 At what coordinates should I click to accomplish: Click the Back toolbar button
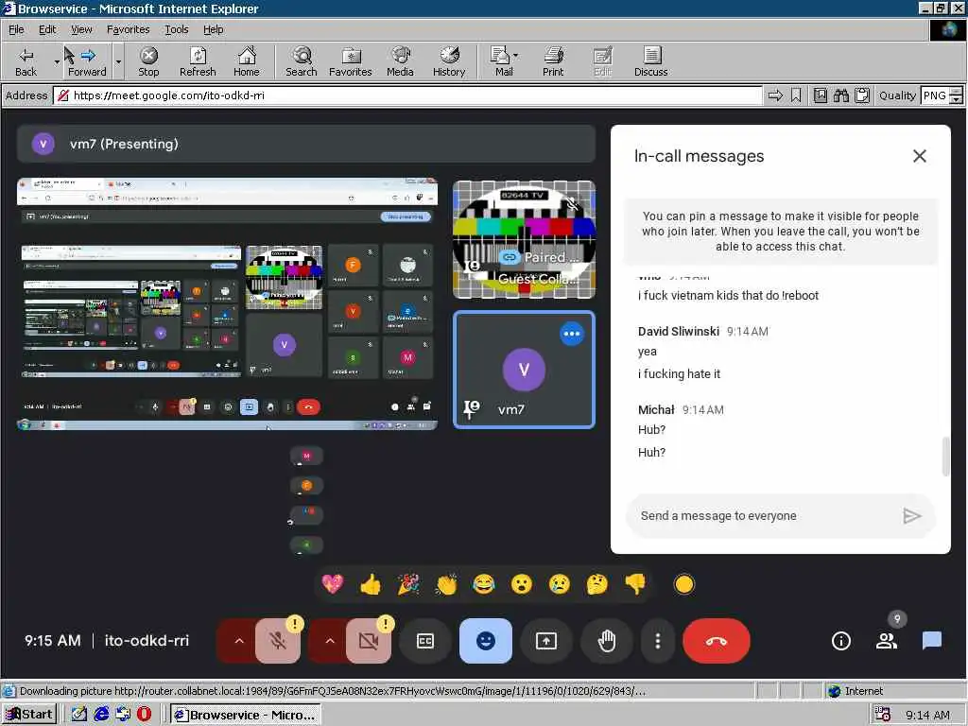tap(26, 61)
